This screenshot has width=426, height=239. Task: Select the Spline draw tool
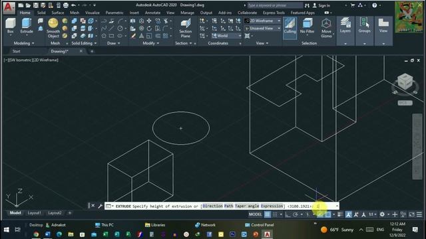click(x=104, y=29)
